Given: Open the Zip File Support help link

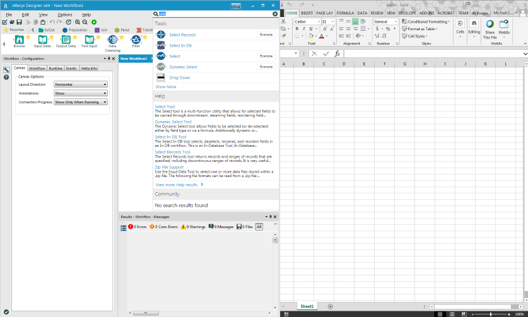Looking at the screenshot, I should point(169,167).
